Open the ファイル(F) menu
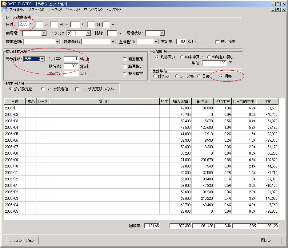The image size is (288, 248). tap(17, 10)
